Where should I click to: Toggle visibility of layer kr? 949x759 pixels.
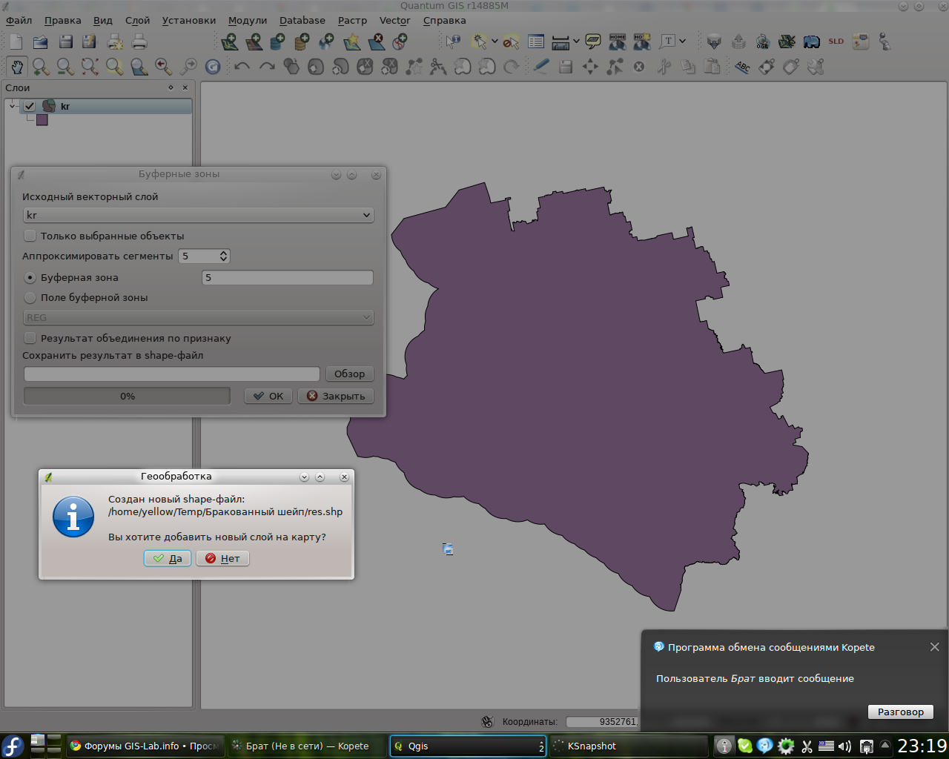(x=30, y=107)
